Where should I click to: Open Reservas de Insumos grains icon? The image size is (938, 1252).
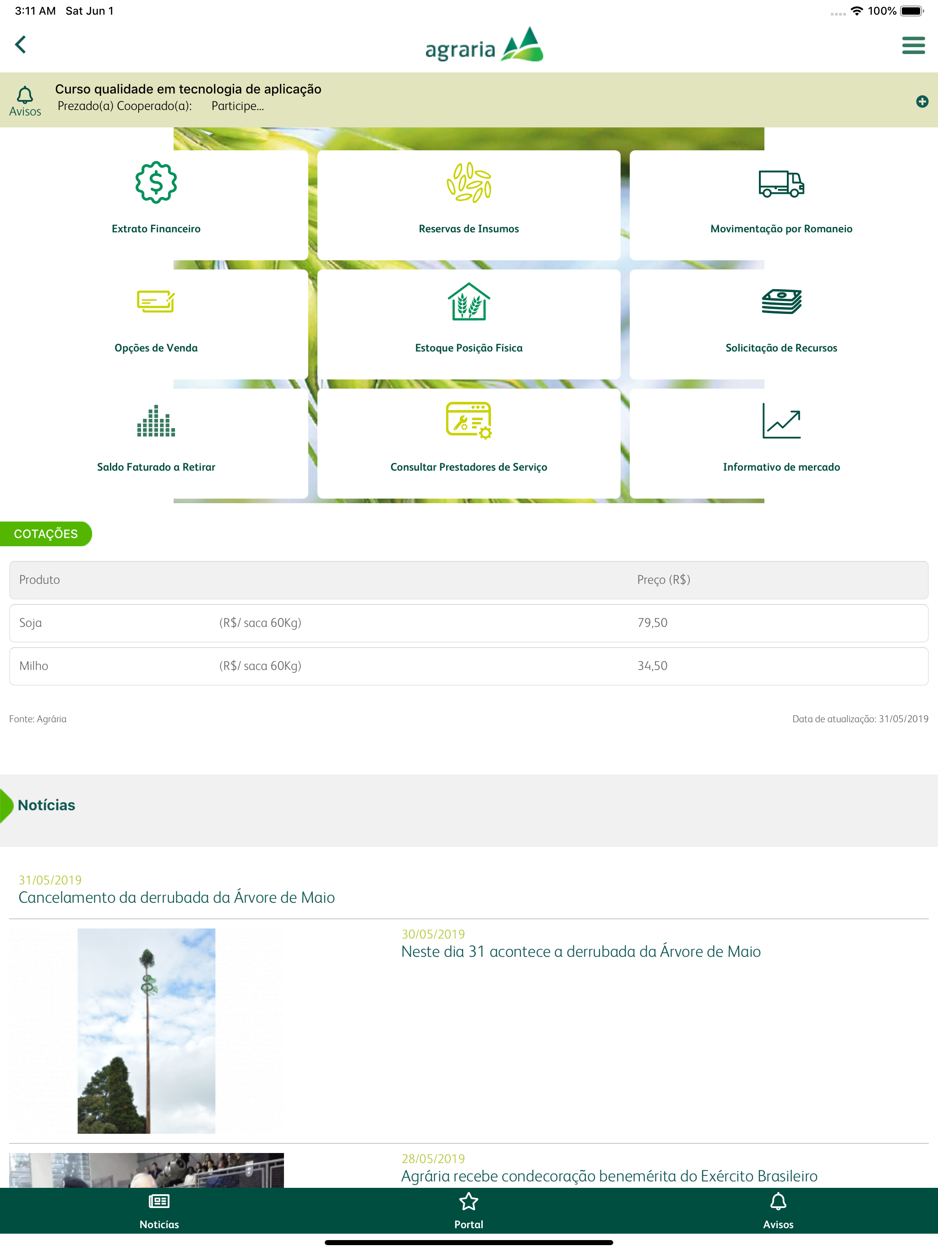pos(469,183)
